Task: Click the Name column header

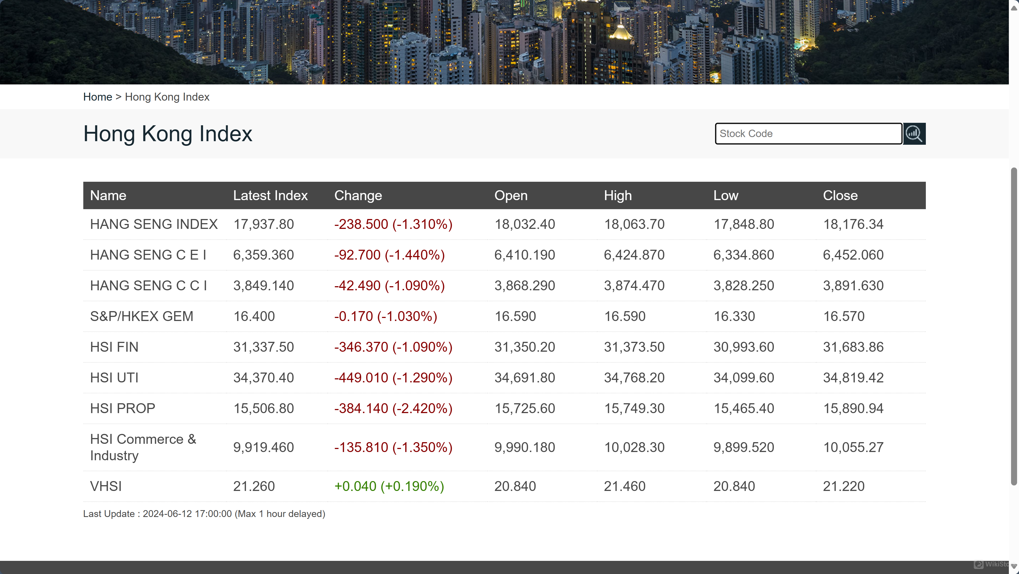Action: point(108,195)
